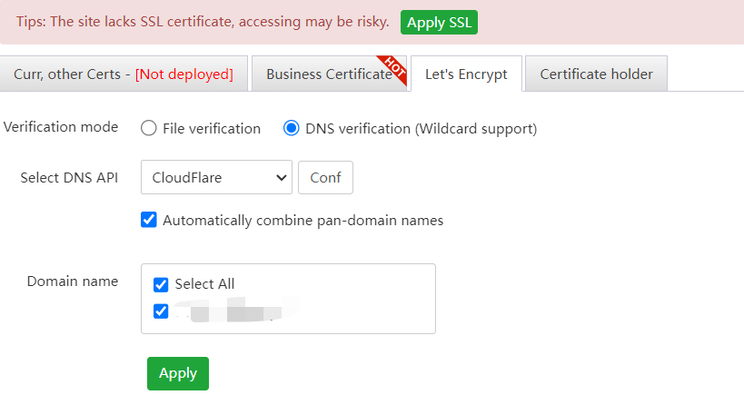Select DNS verification (Wildcard support) radio
The image size is (744, 395).
pos(292,129)
